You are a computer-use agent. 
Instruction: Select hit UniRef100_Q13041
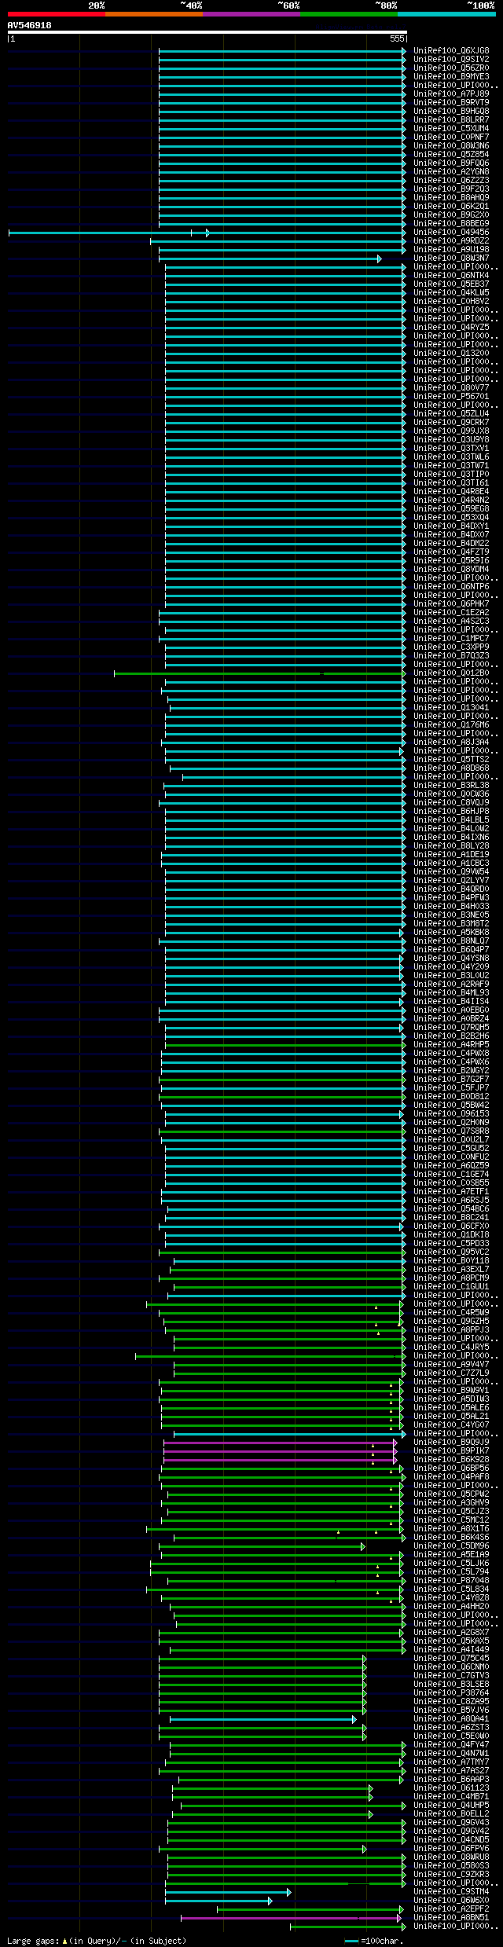(451, 707)
